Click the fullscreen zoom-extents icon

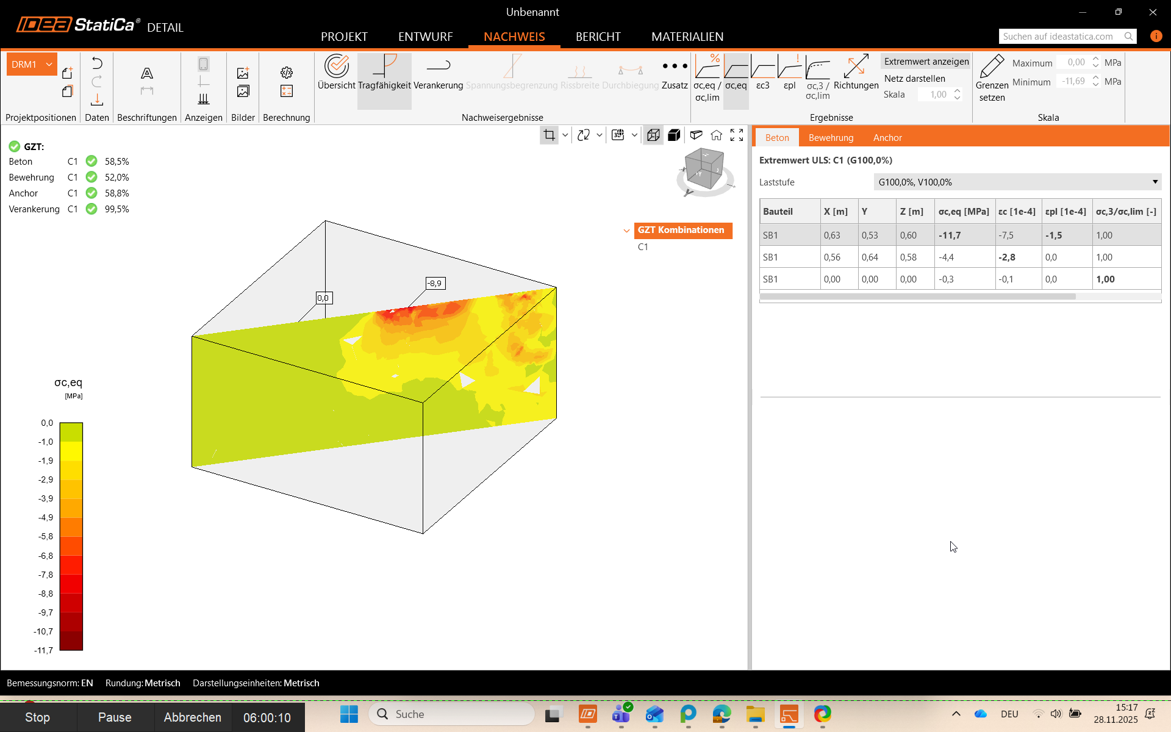pos(737,135)
